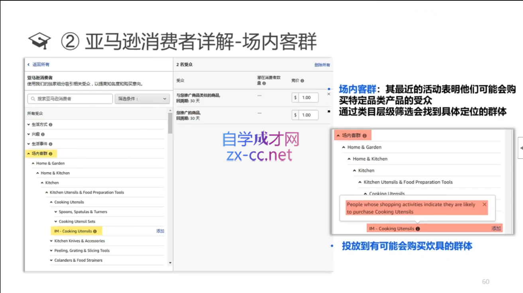Screen dimensions: 523x293
Task: Expand the 生活方式 category chevron
Action: click(x=29, y=125)
